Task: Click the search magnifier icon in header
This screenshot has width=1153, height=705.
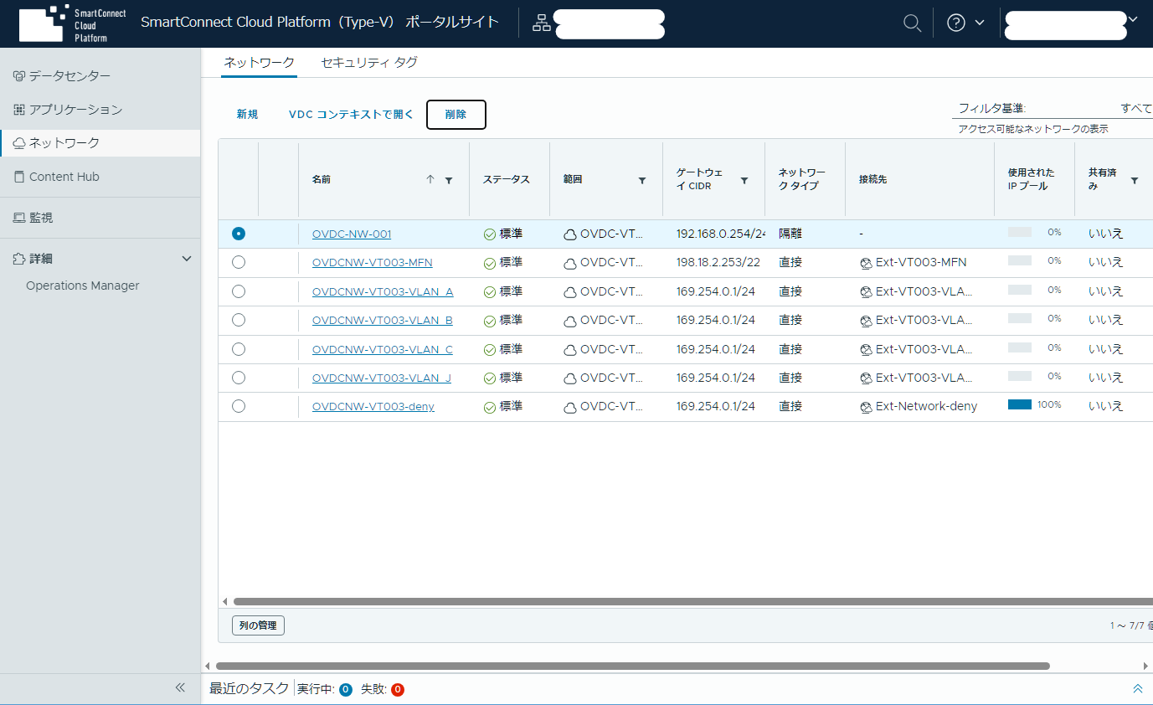Action: click(913, 23)
